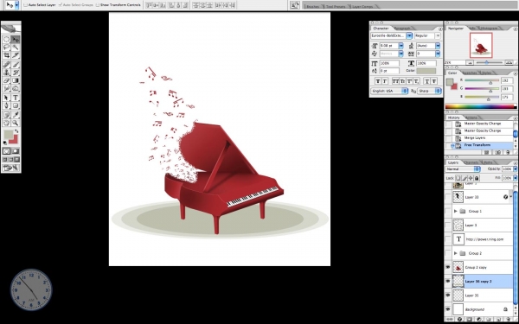Select the Notes tool
Screen dimensions: 519x324
pyautogui.click(x=6, y=115)
